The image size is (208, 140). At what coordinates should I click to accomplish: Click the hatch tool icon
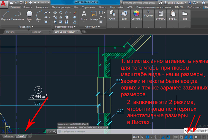46,22
